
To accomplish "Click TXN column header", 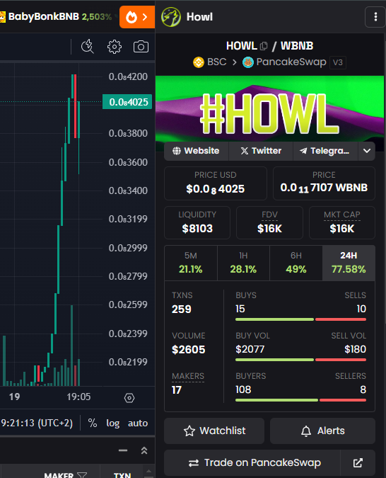I will 122,475.
